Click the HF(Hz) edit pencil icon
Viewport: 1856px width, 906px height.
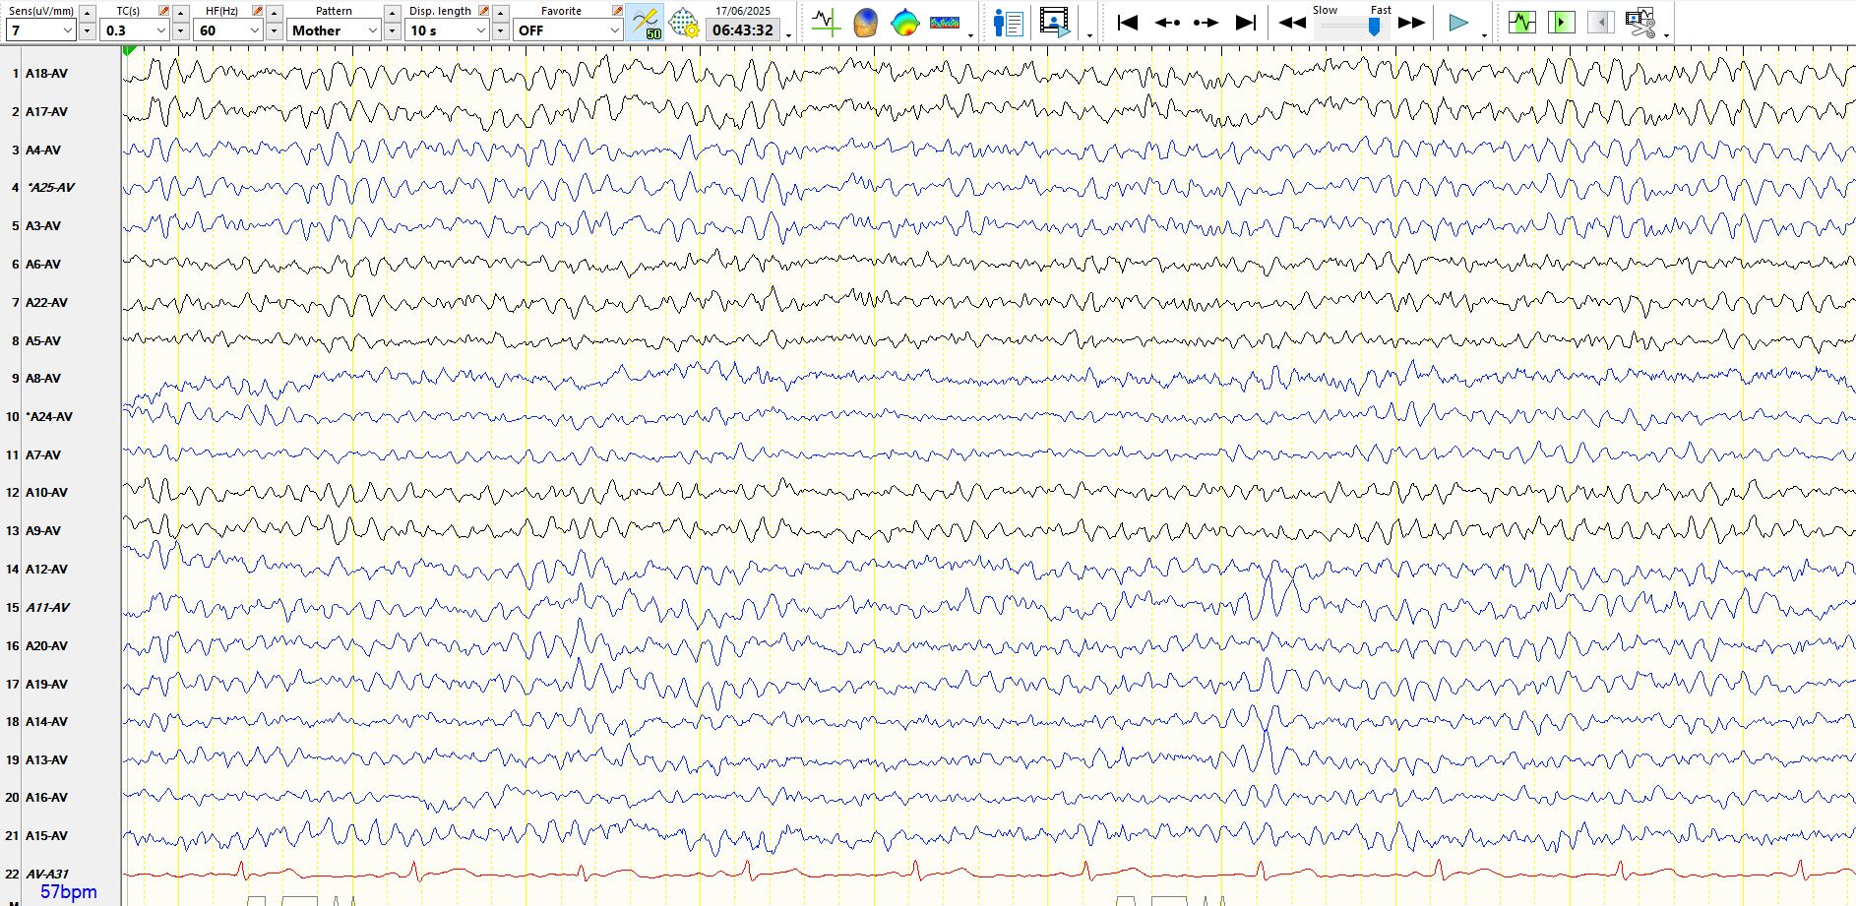click(x=257, y=11)
